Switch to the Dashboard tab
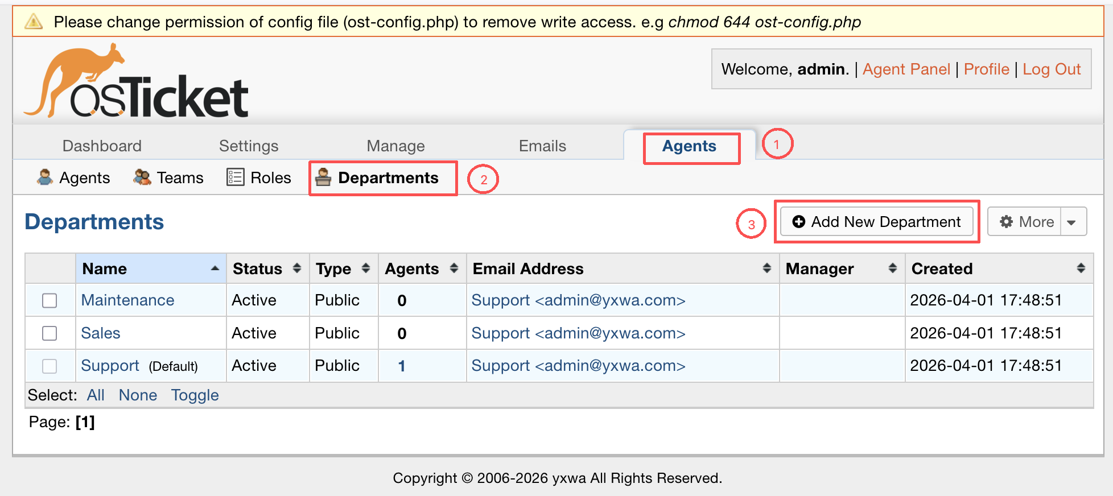 point(102,146)
